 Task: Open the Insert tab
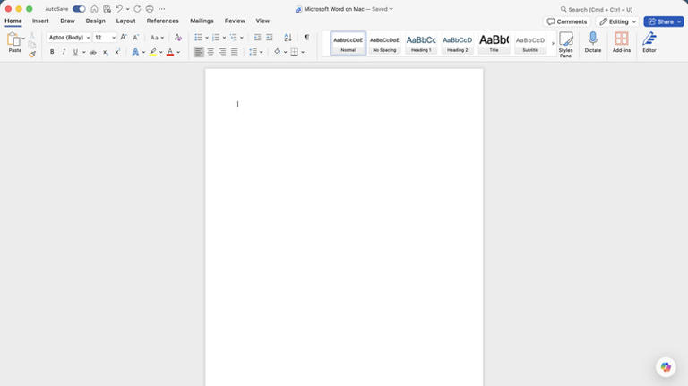point(40,21)
